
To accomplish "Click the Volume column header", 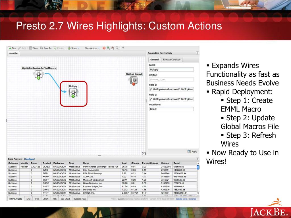I will [166, 163].
